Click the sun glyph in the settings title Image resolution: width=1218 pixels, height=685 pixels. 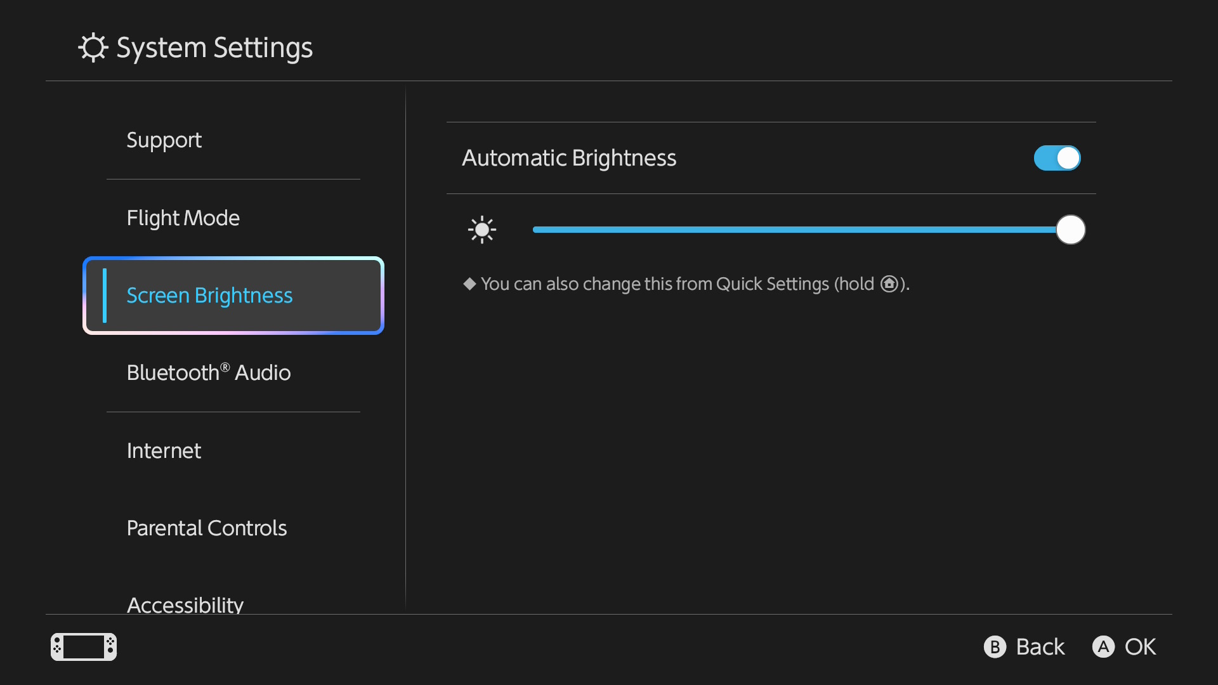tap(93, 47)
